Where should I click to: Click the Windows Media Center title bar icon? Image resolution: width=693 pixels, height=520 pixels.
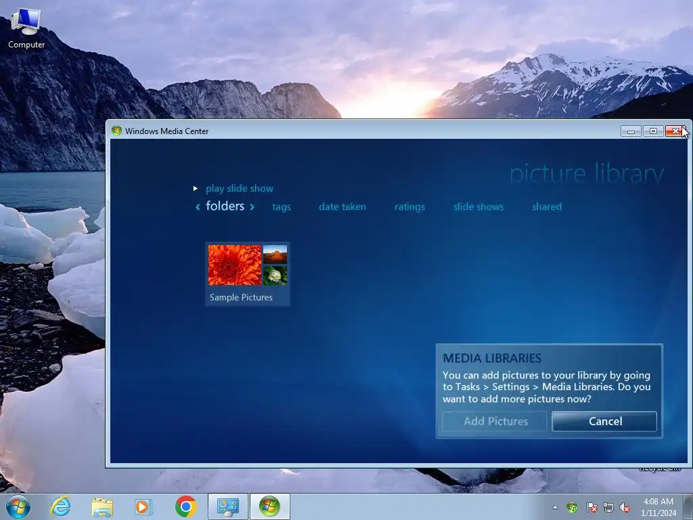(x=116, y=131)
